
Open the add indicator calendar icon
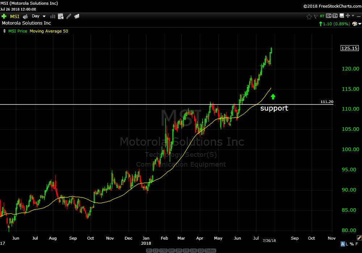[x=61, y=16]
